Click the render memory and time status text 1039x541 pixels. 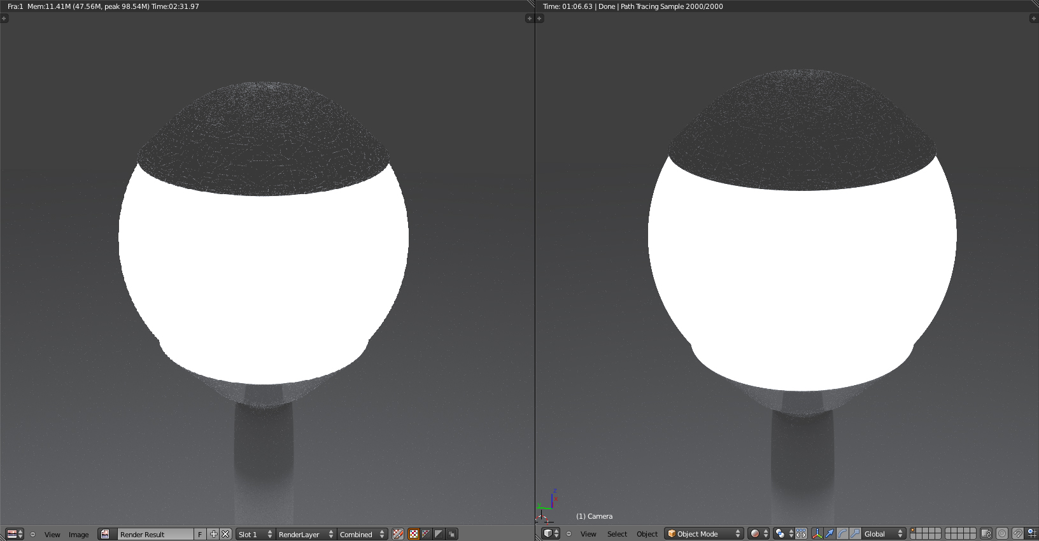coord(103,6)
